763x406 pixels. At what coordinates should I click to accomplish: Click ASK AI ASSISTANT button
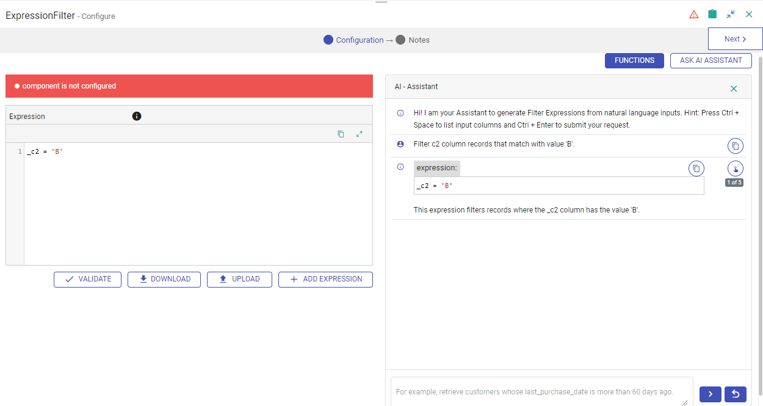coord(711,60)
